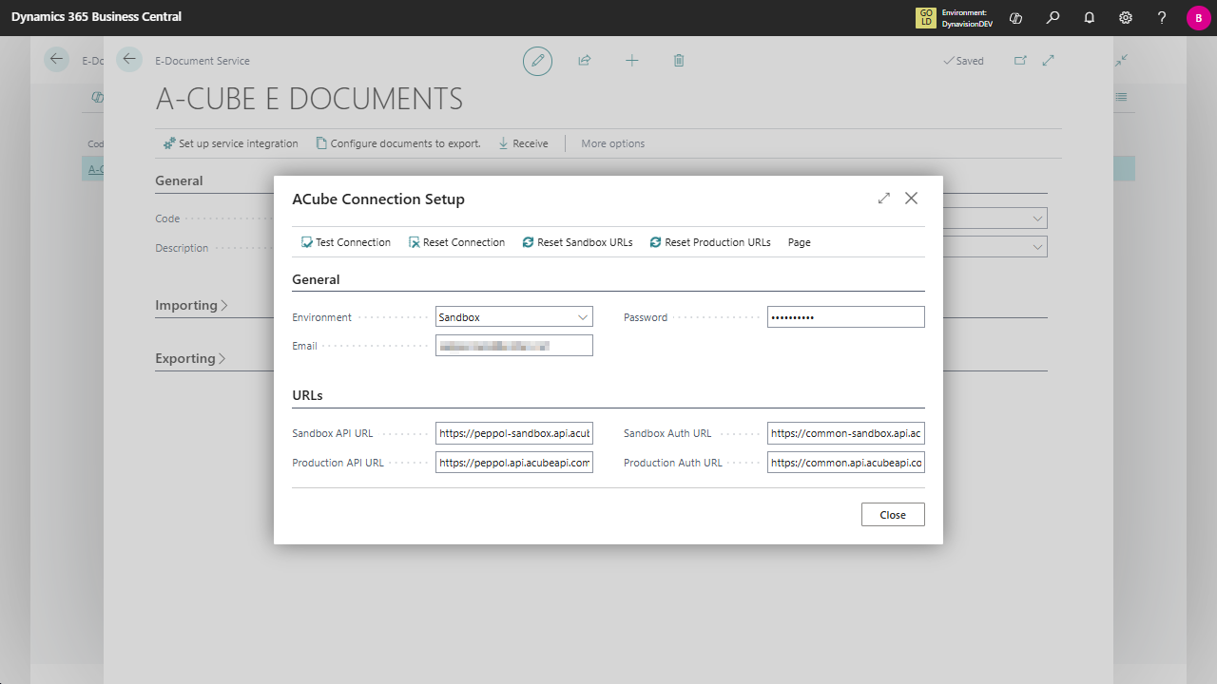Click the plus icon to create new record
The image size is (1217, 684).
click(x=631, y=61)
